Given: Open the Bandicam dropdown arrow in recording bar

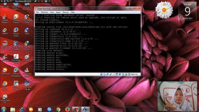Looking at the screenshot, I should click(2, 1).
